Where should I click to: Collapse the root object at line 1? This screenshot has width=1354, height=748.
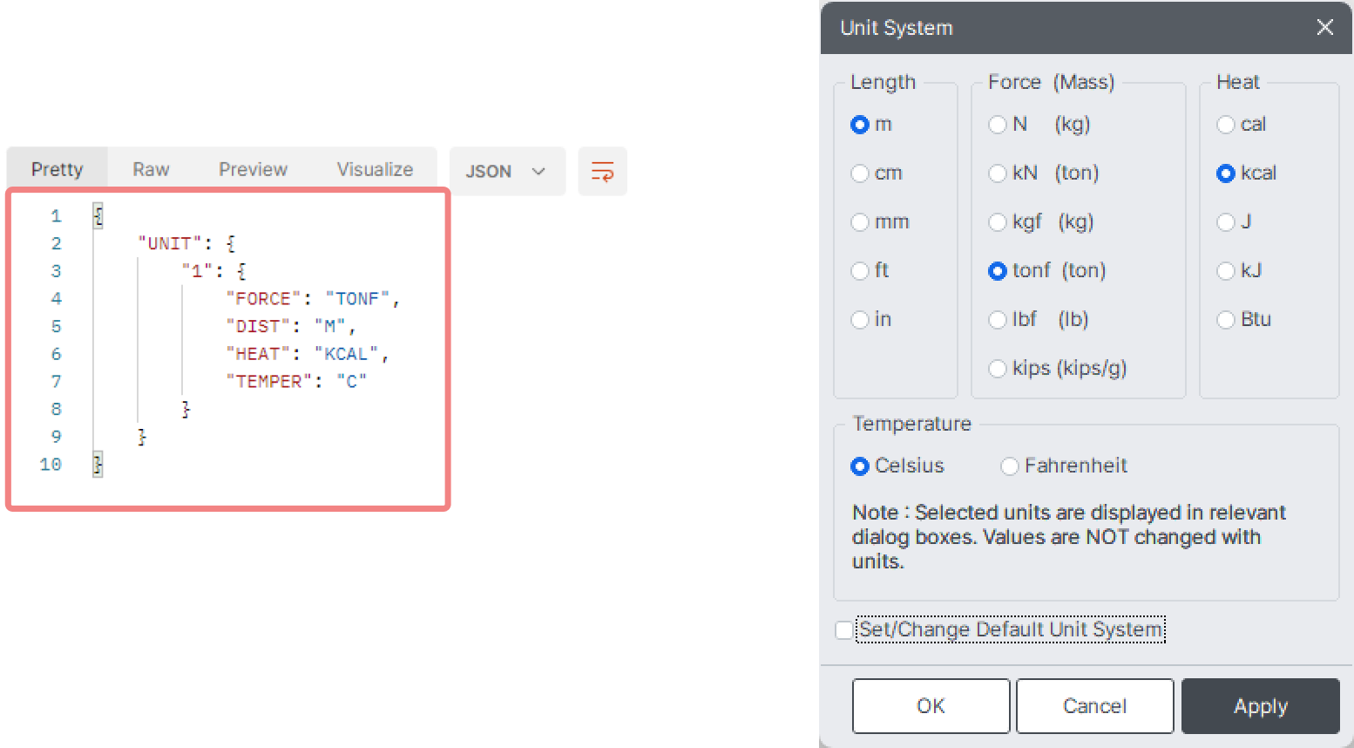pos(98,215)
